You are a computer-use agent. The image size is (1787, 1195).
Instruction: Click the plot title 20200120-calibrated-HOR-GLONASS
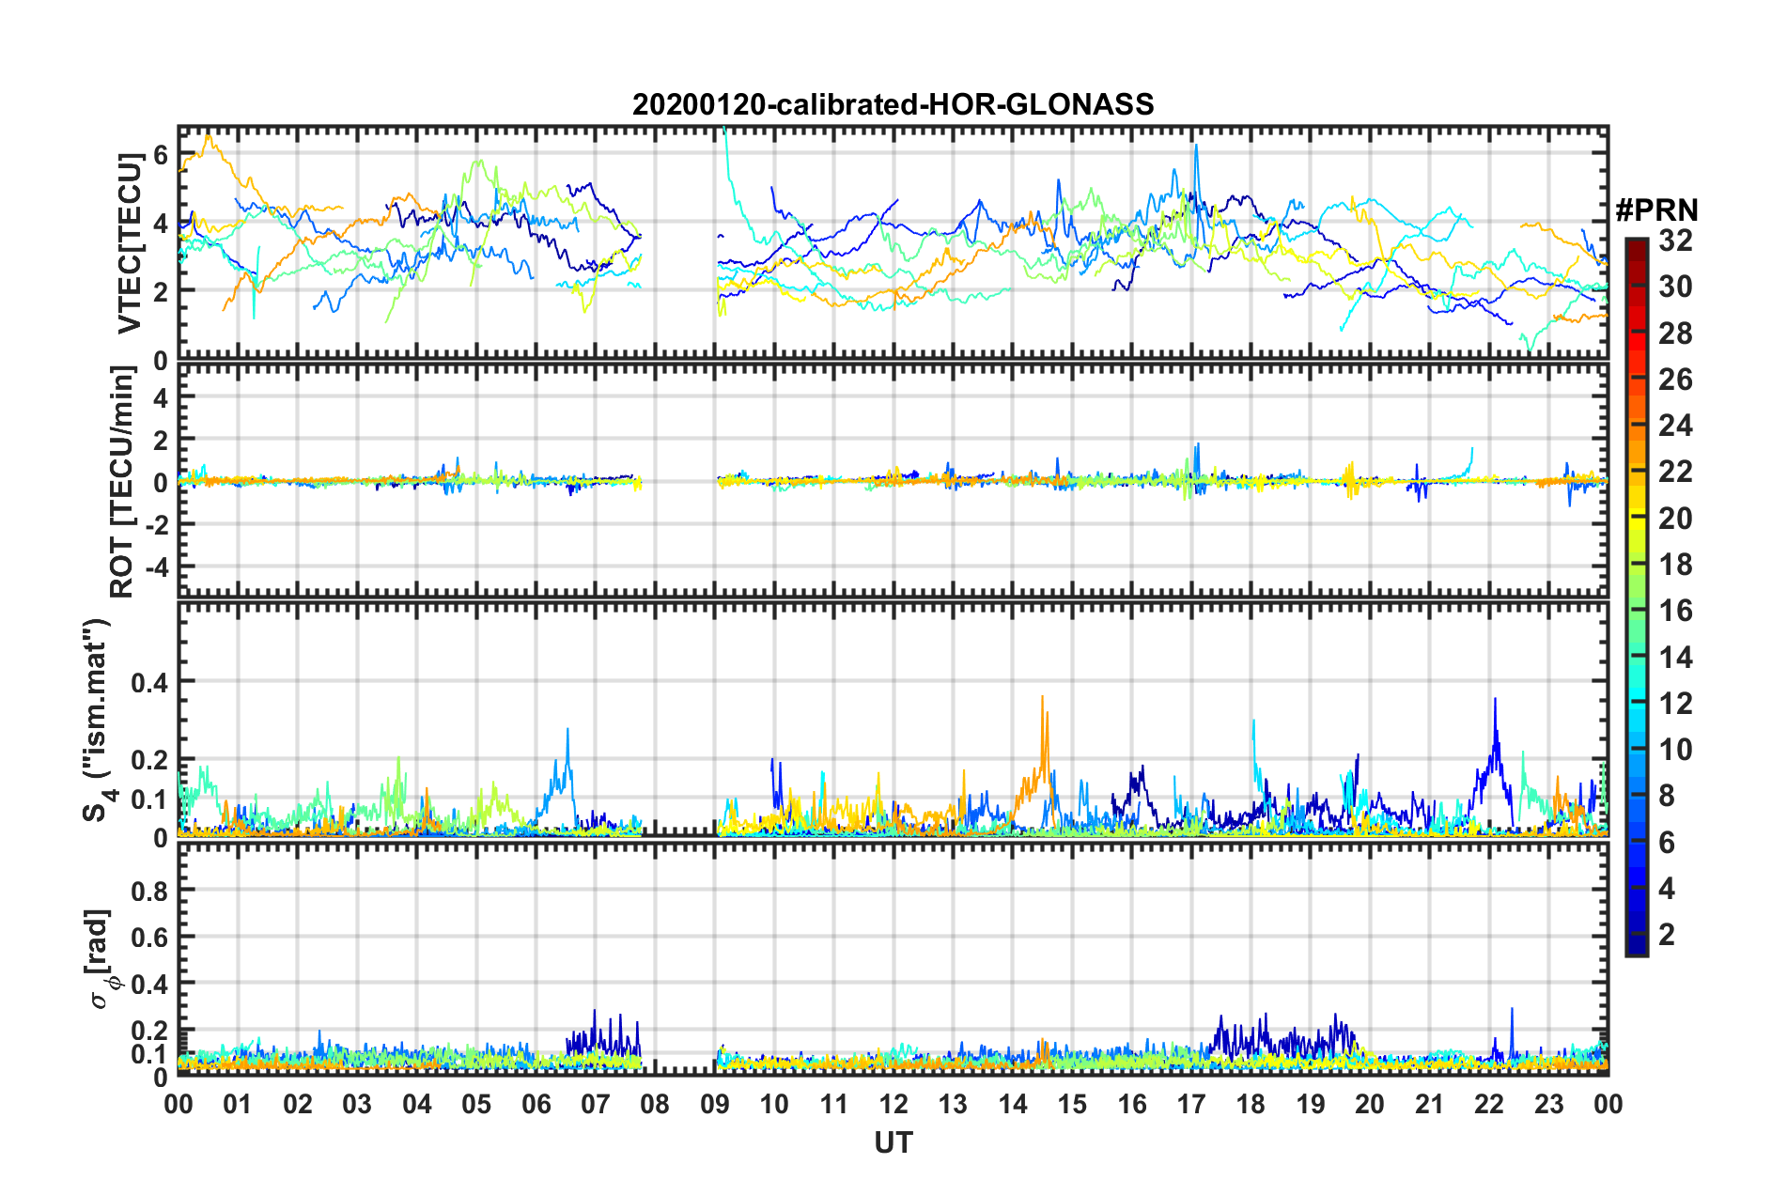893,104
